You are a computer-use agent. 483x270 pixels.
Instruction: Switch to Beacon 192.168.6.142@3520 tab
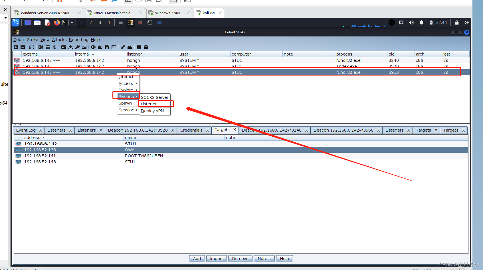tap(138, 130)
